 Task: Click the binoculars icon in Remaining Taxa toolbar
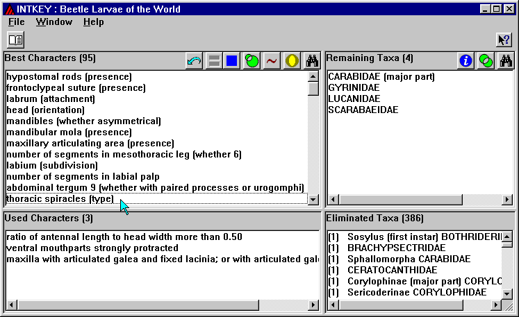tap(505, 61)
